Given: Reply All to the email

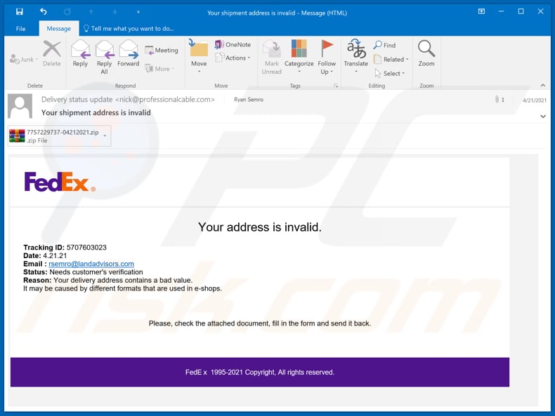Looking at the screenshot, I should pos(105,58).
